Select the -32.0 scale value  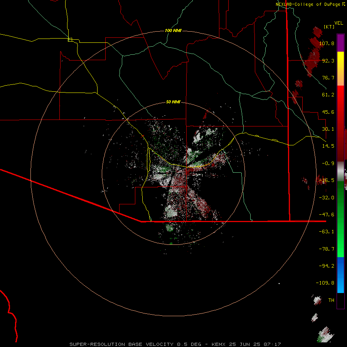[x=327, y=198]
